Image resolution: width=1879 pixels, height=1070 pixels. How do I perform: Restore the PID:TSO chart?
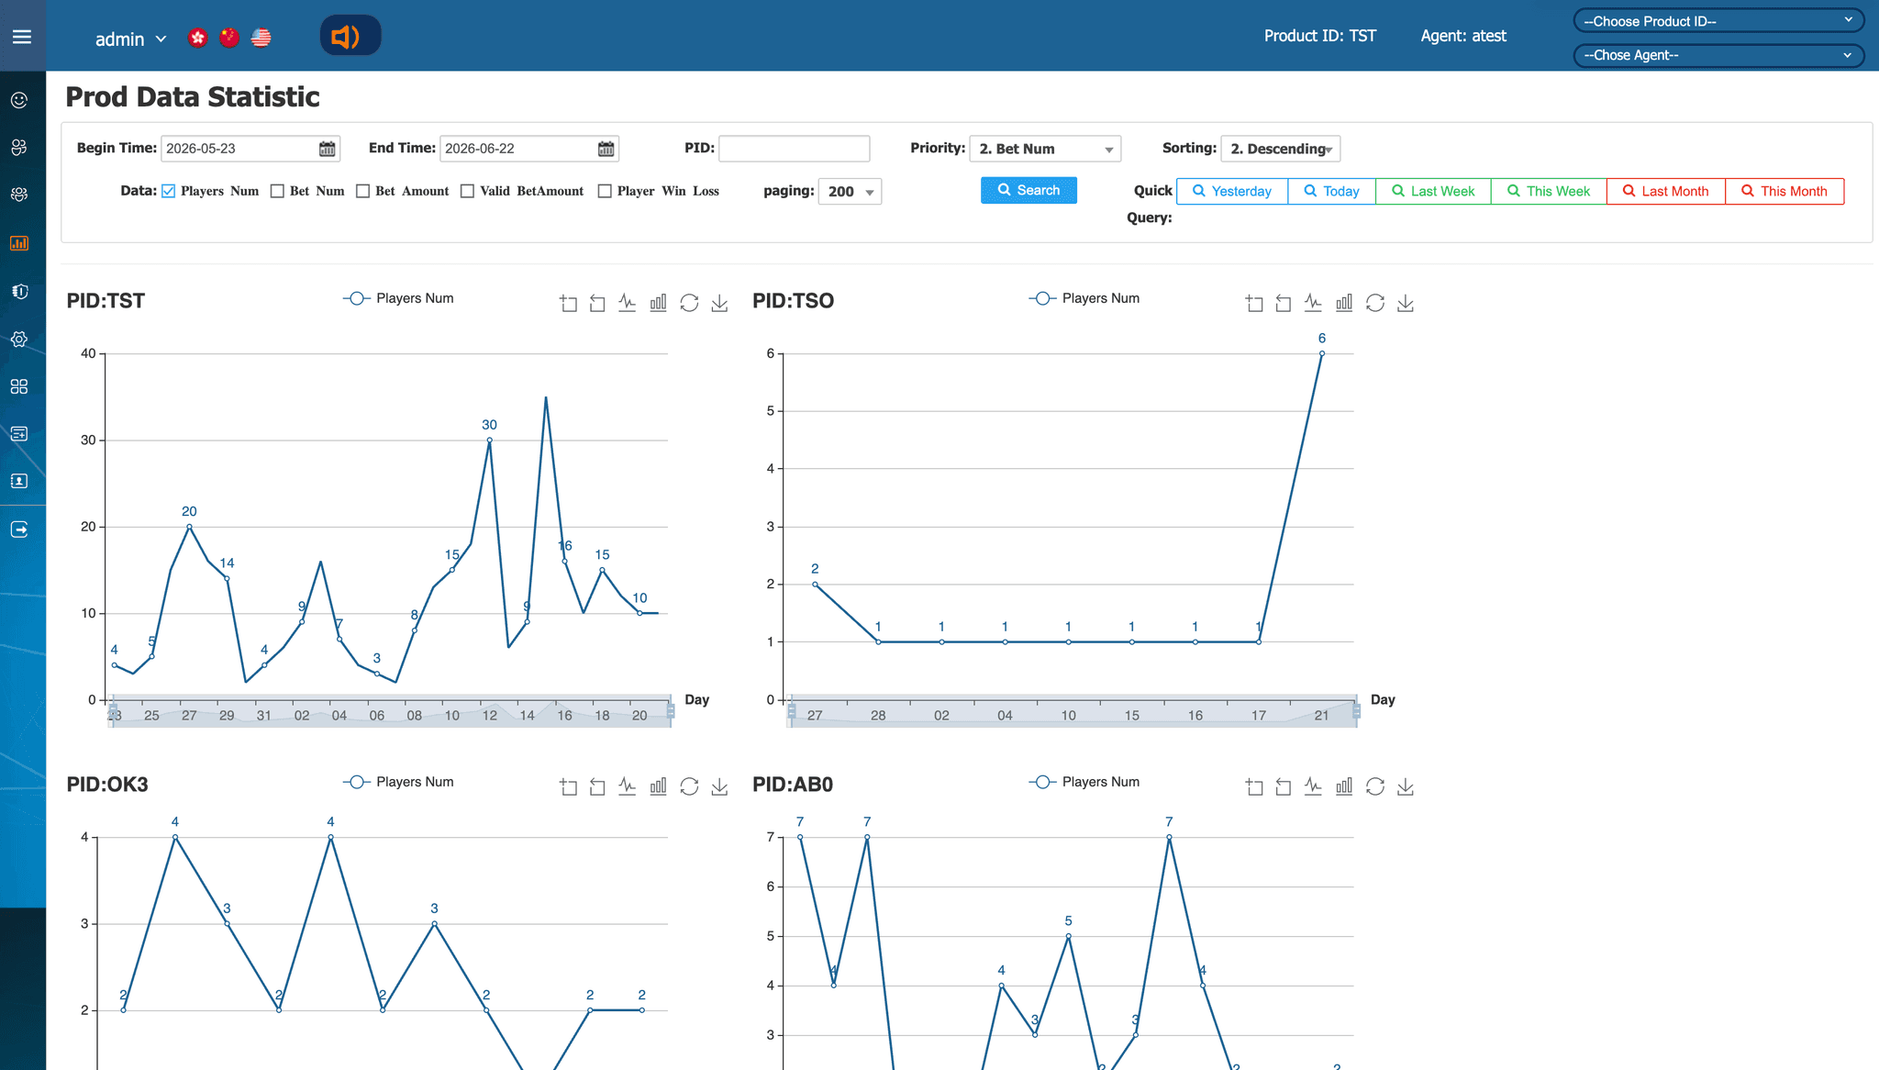(1375, 303)
